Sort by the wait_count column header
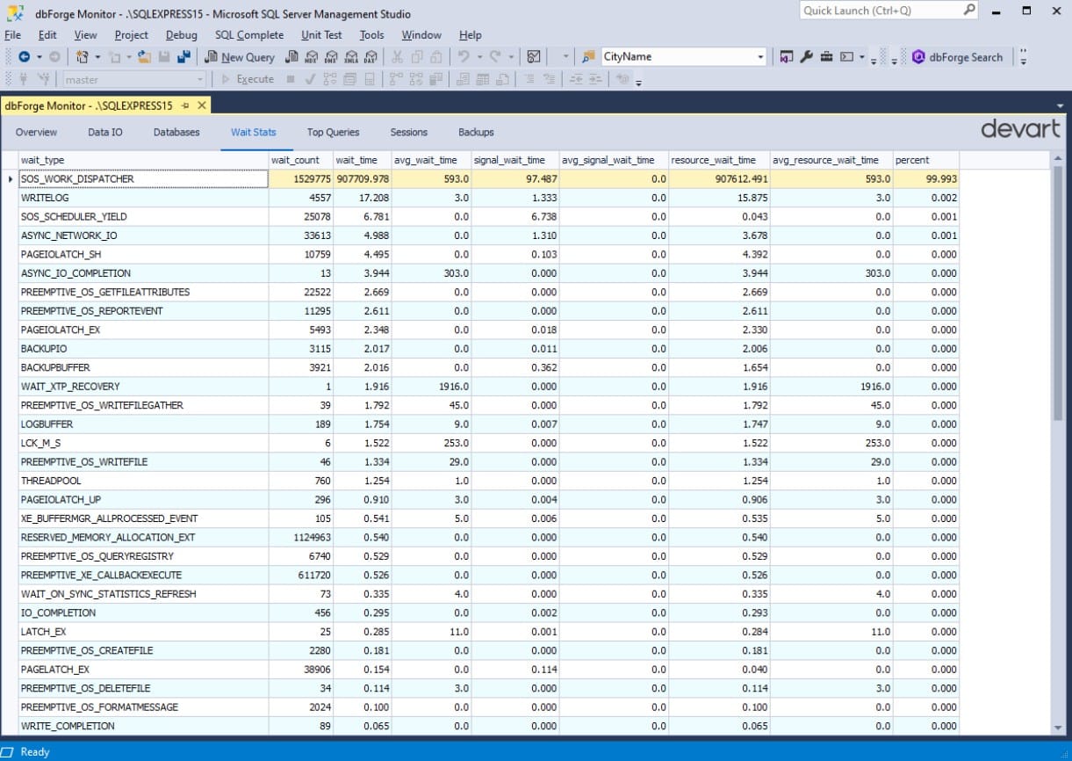Viewport: 1072px width, 761px height. coord(300,160)
